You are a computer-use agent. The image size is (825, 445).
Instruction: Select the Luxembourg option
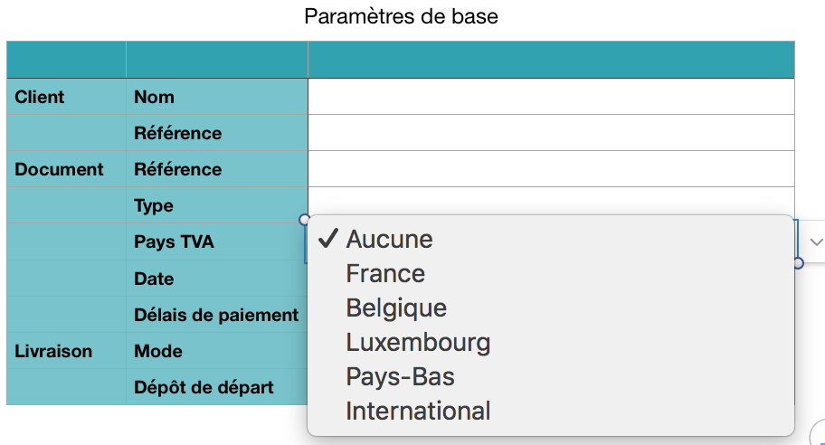[x=418, y=342]
